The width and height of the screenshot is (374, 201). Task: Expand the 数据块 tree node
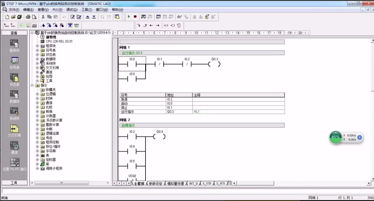pos(37,59)
